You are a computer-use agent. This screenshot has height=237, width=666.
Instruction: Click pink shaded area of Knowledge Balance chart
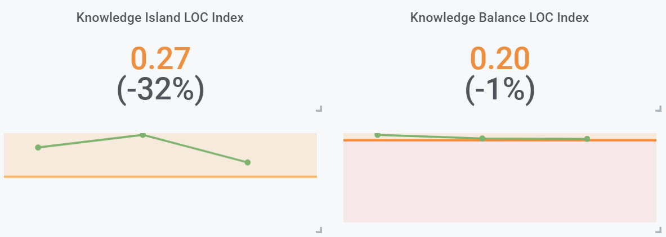coord(499,181)
